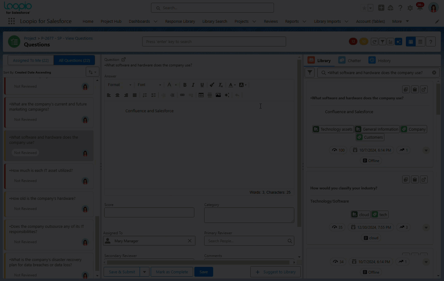Insert a hyperlink in the answer
Image resolution: width=444 pixels, height=281 pixels.
(x=182, y=95)
